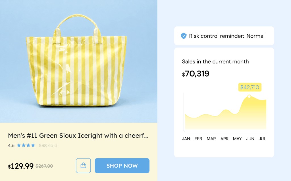
Task: Select the MAY month label
Action: tap(237, 139)
